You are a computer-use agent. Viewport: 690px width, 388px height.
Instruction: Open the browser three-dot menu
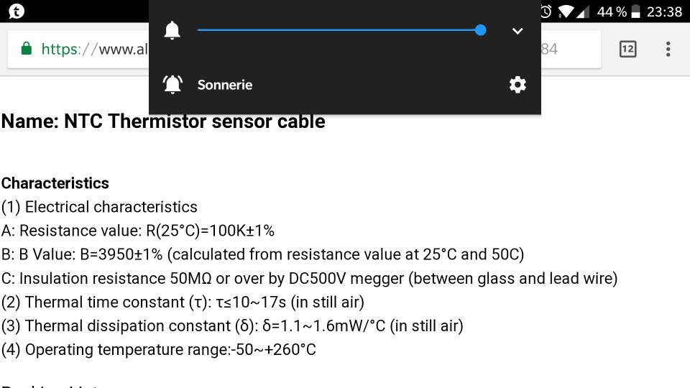coord(668,49)
